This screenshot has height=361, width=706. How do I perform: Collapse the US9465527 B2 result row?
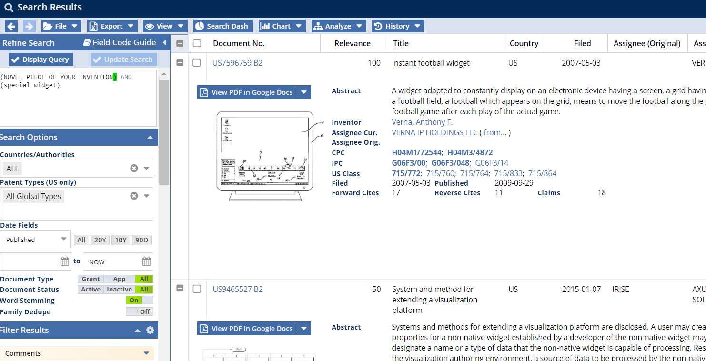click(180, 288)
